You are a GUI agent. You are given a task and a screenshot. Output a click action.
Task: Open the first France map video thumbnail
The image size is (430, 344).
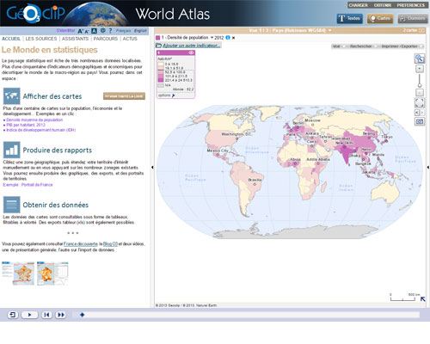[x=18, y=273]
